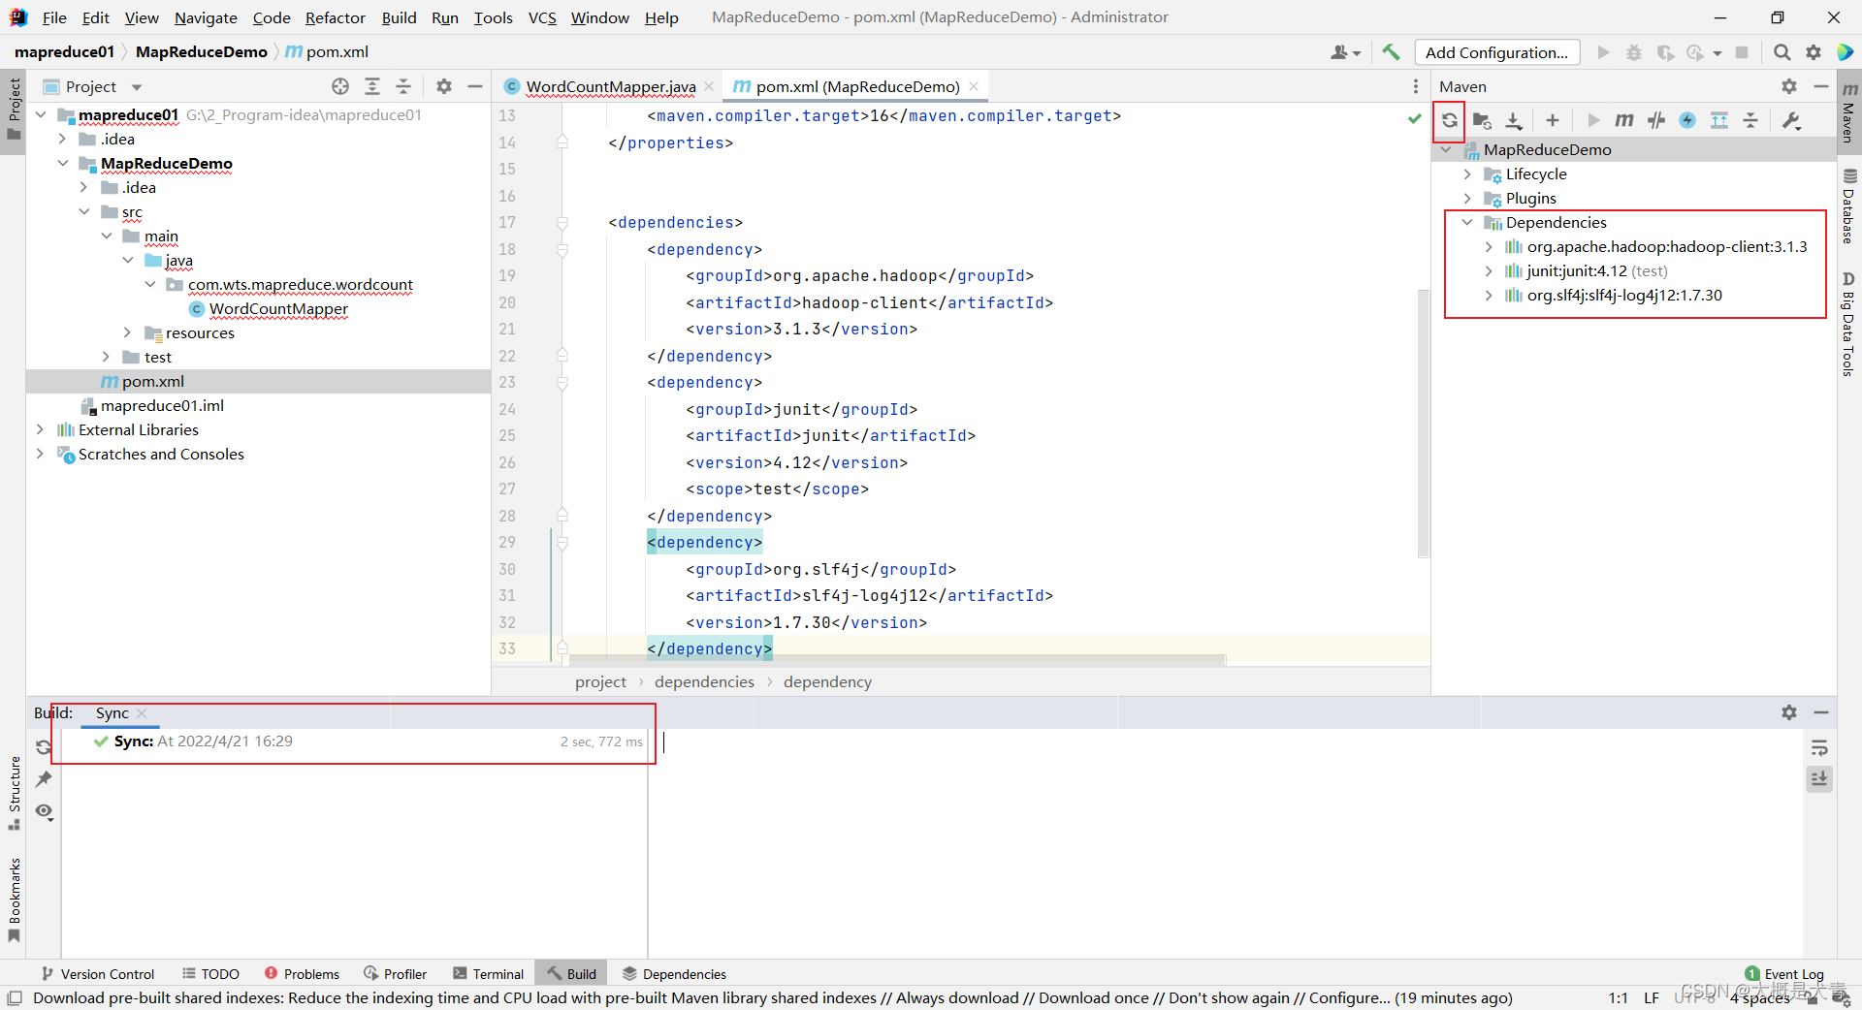Viewport: 1862px width, 1010px height.
Task: Expand External Libraries node
Action: [x=40, y=429]
